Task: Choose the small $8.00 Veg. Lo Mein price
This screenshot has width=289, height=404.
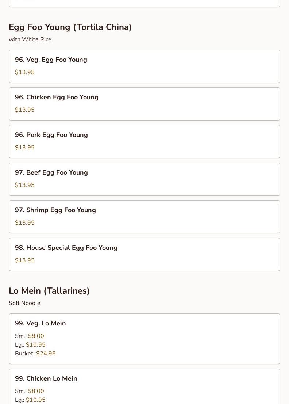Action: tap(36, 336)
